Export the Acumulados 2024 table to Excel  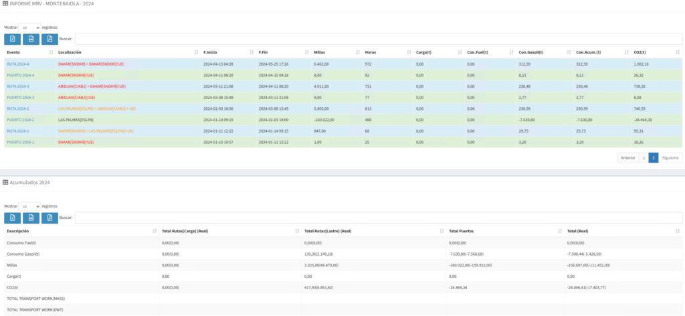(13, 218)
